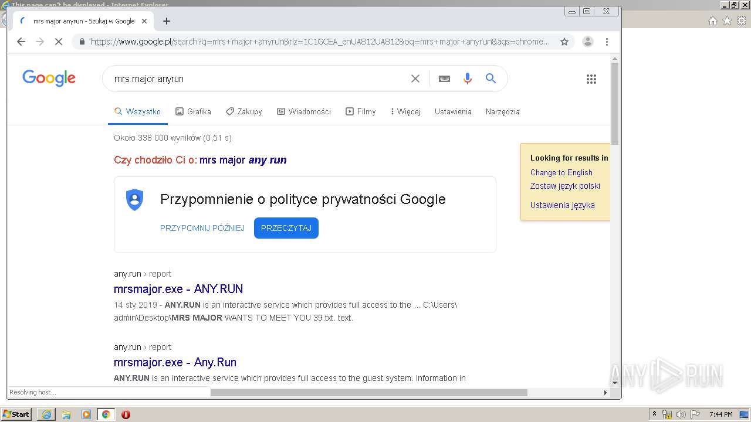Click the horizontal scroll right arrow
751x422 pixels.
pyautogui.click(x=605, y=392)
